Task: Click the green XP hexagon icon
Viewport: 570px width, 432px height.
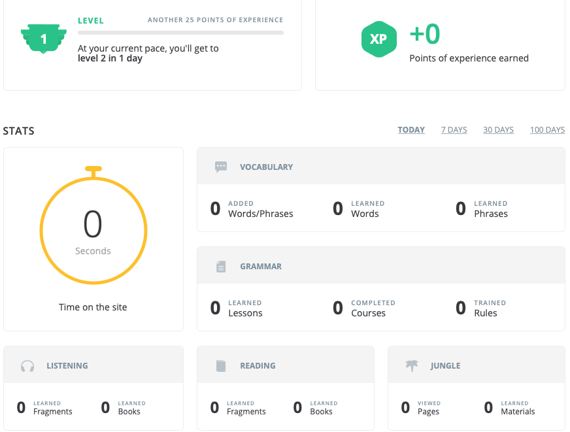Action: pos(378,39)
